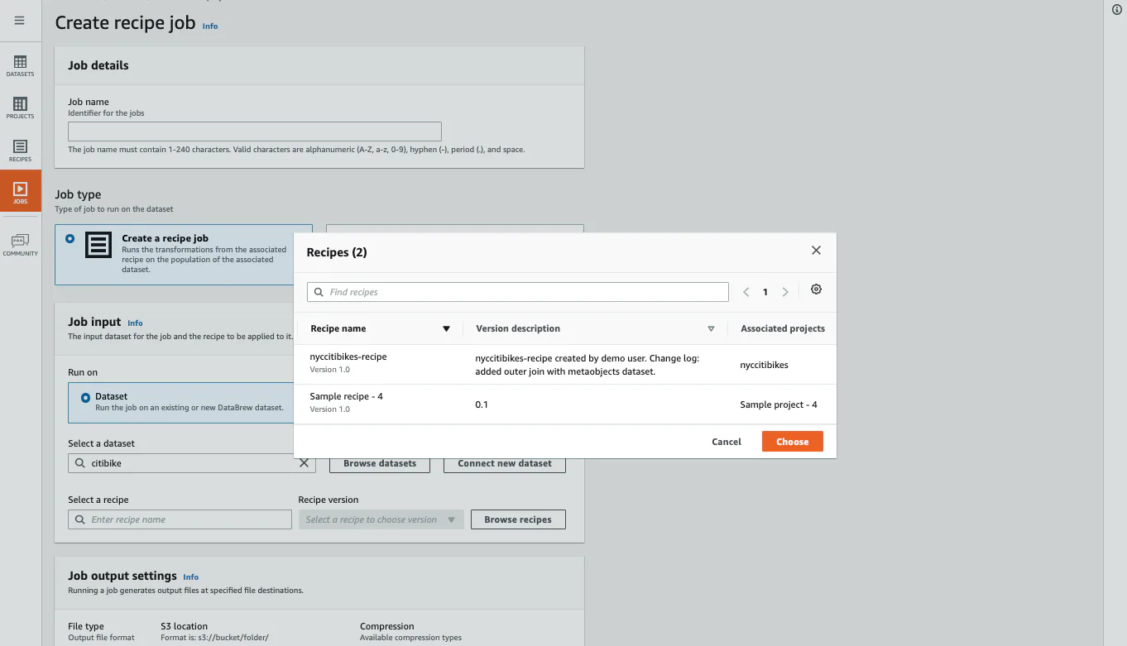Screen dimensions: 1127x646
Task: Open the Recipe name column sort dropdown
Action: click(447, 328)
